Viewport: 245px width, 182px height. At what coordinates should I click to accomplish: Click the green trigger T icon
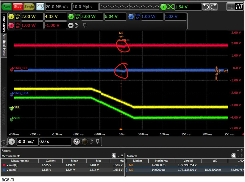[163, 7]
